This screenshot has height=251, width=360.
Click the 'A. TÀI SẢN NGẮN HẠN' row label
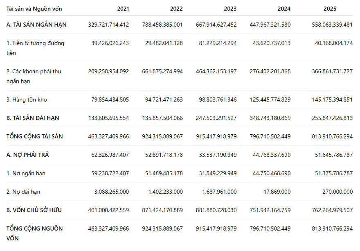(x=36, y=25)
